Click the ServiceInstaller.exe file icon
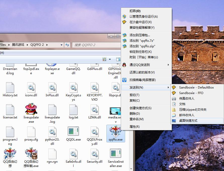Screen dimensions: 224x171 pos(116,154)
